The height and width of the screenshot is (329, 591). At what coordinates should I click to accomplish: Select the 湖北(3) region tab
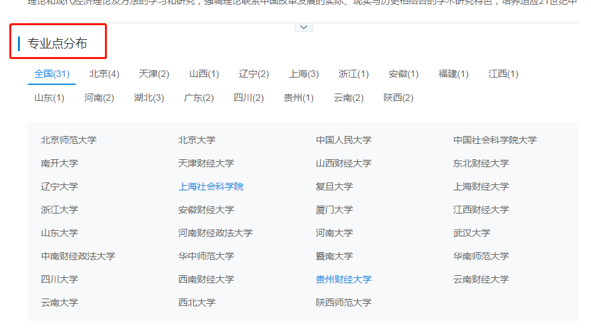click(149, 98)
